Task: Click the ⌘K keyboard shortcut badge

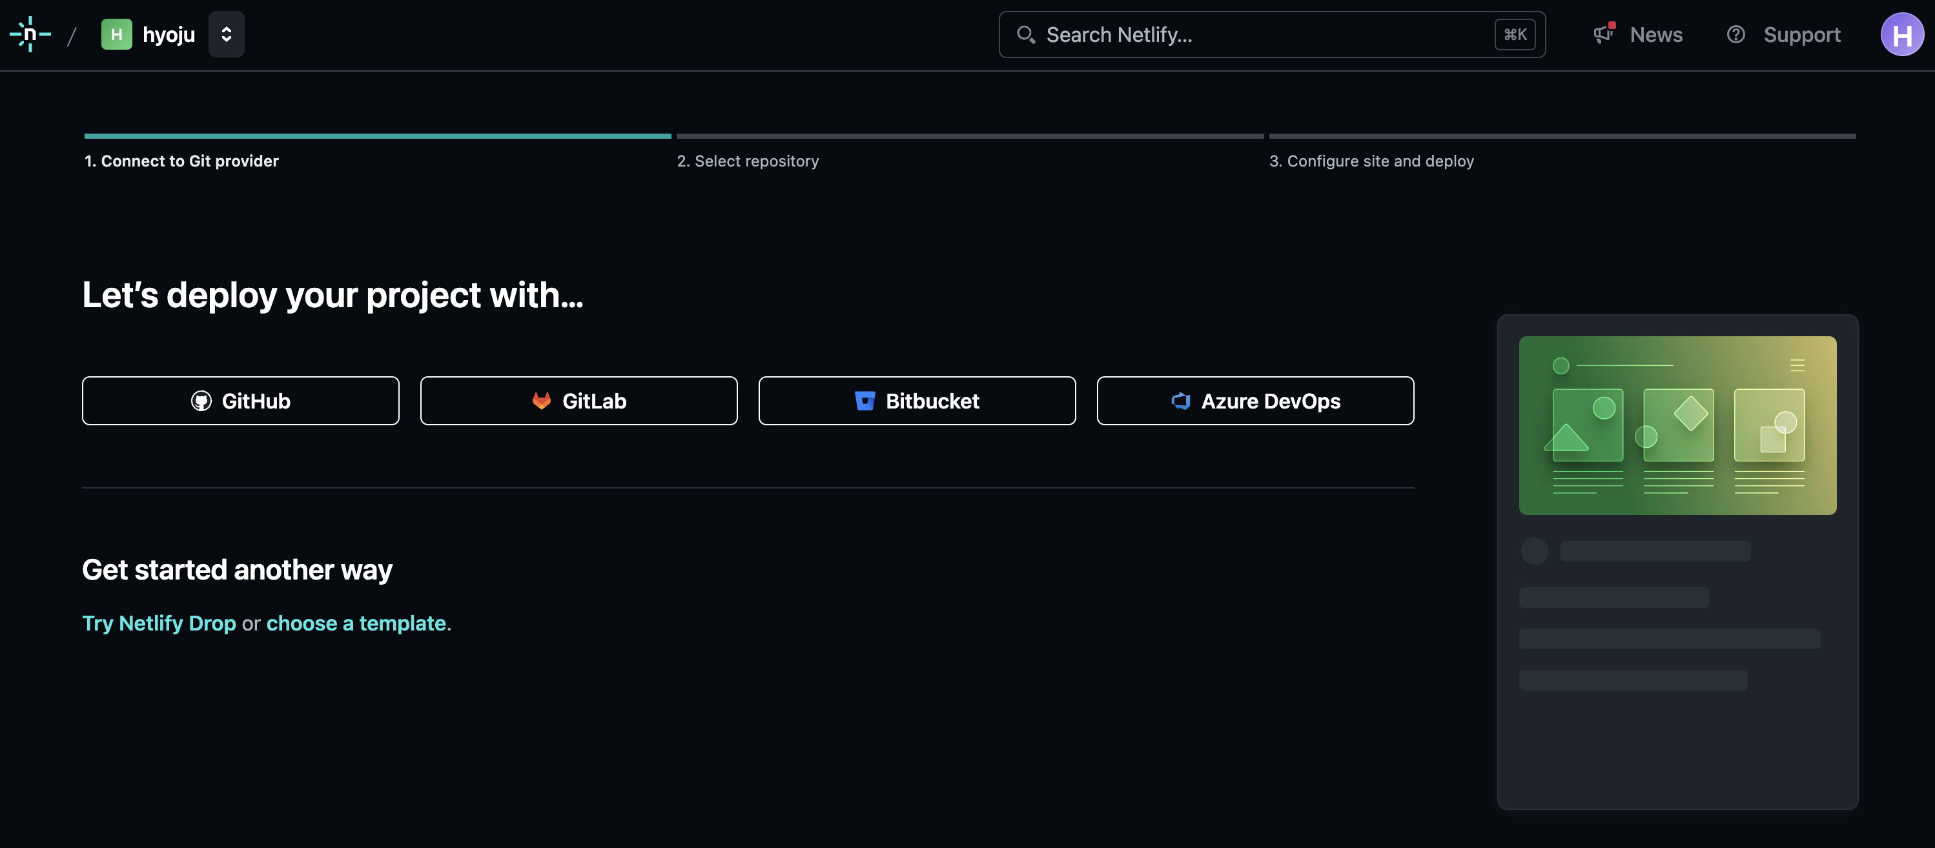Action: click(1514, 35)
